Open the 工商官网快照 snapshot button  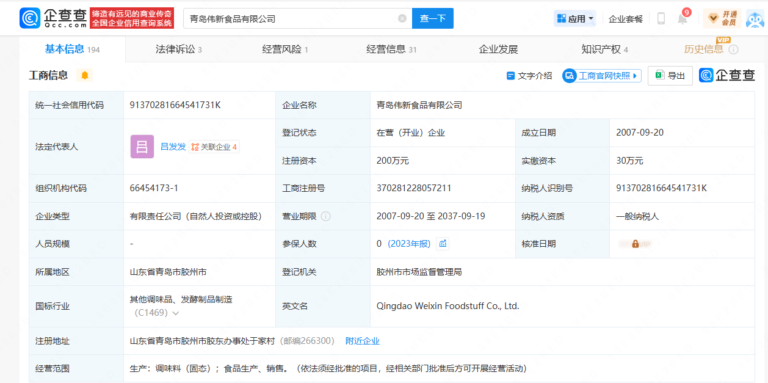602,76
